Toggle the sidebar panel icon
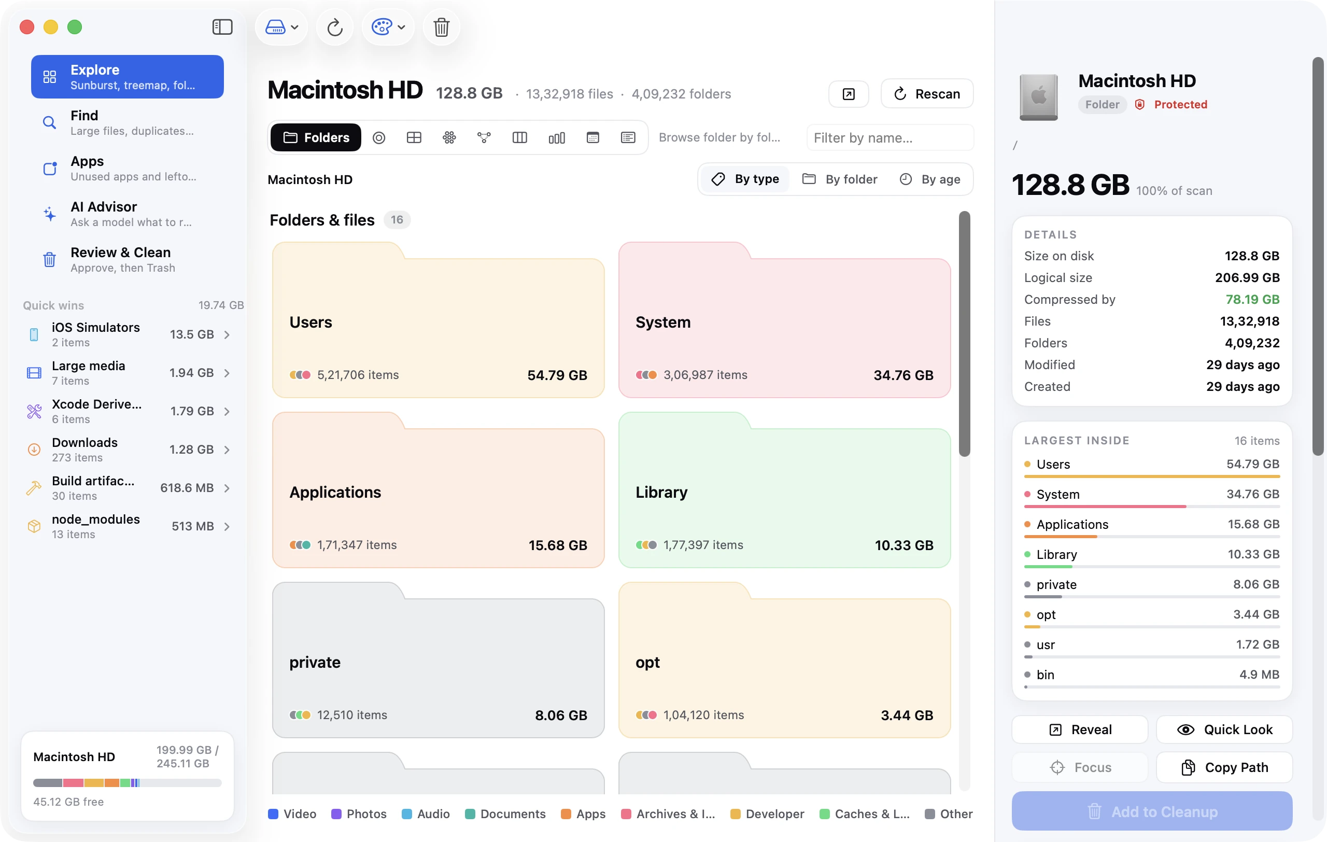The height and width of the screenshot is (842, 1327). point(222,27)
